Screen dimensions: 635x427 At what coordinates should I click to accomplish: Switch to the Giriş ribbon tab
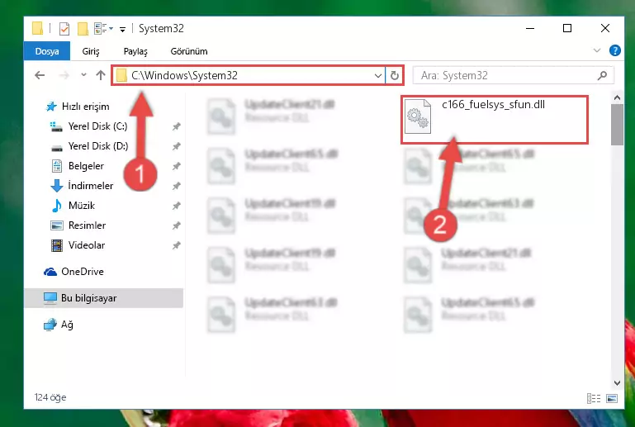[x=91, y=51]
